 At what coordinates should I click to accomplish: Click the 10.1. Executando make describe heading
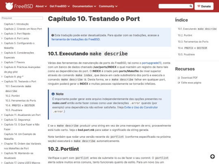pos(88,54)
